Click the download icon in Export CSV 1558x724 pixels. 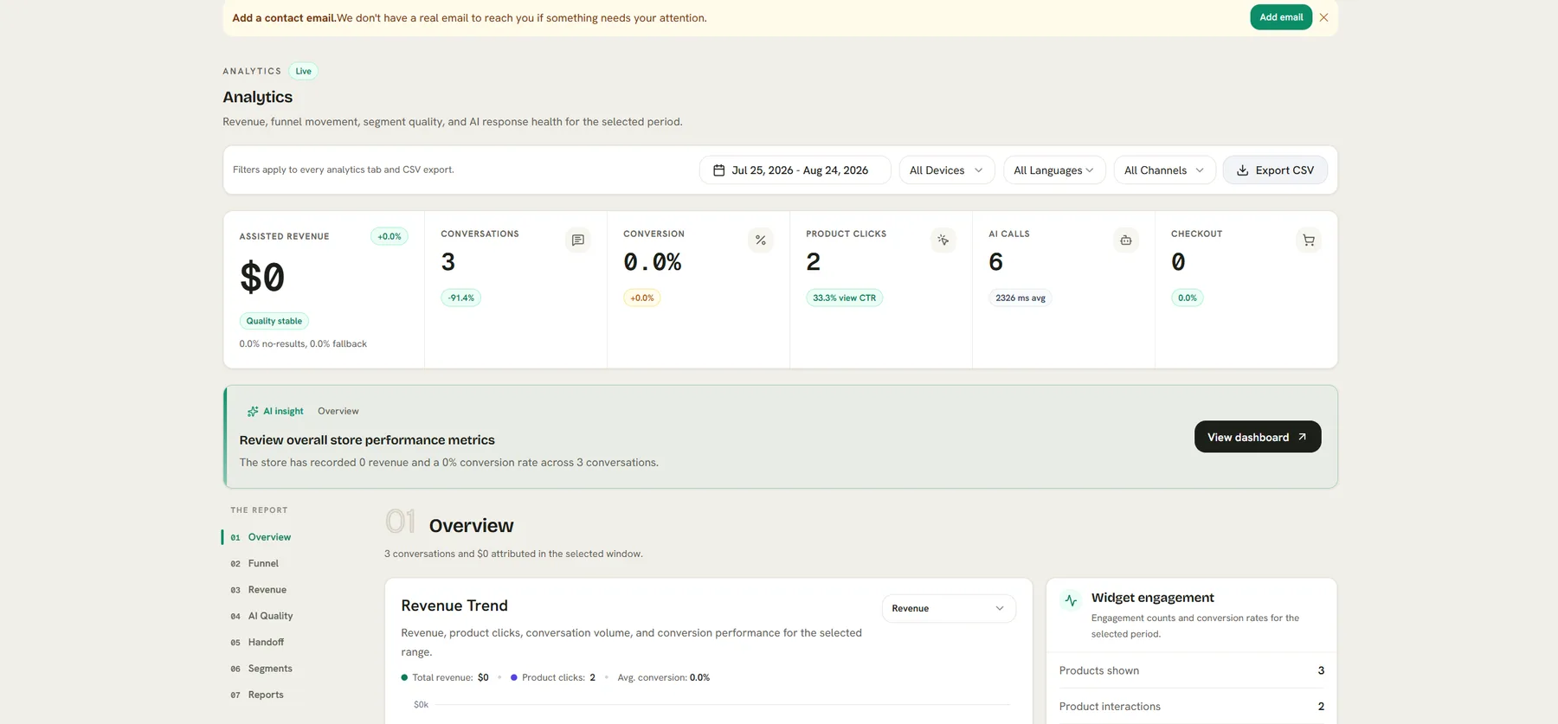coord(1242,170)
